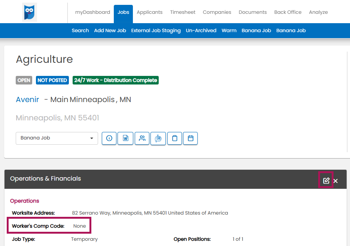Click the Agriculture job title
350x246 pixels.
[x=44, y=59]
